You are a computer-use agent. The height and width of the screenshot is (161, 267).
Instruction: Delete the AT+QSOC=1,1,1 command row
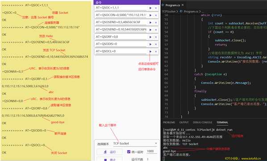coord(156,8)
